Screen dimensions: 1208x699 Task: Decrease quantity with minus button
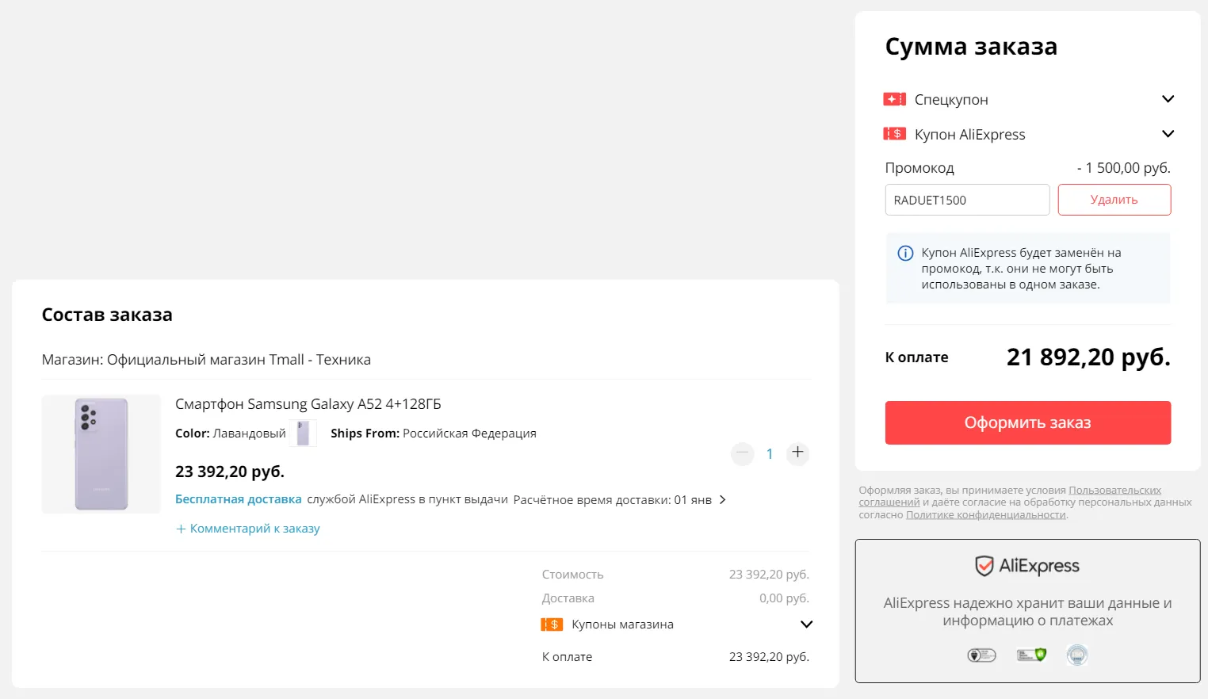[742, 453]
